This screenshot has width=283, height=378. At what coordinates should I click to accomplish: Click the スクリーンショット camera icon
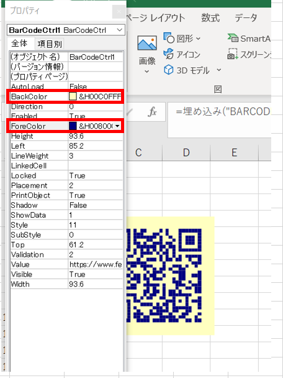[233, 54]
